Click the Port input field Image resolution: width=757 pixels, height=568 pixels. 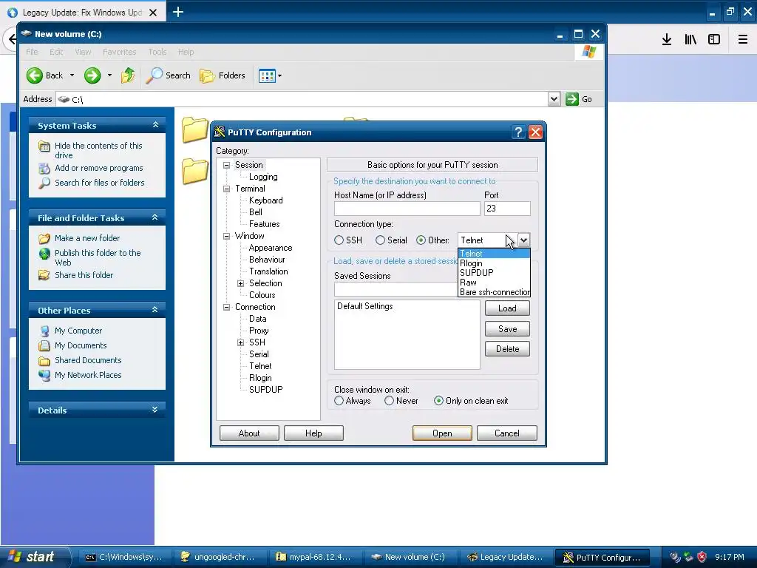click(507, 209)
